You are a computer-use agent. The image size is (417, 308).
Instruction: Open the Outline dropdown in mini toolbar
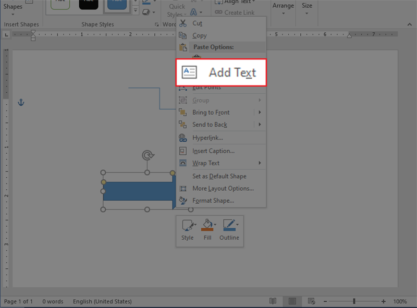[x=238, y=225]
